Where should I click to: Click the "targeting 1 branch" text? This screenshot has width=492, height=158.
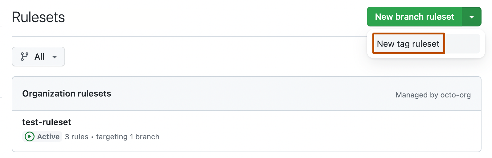coord(128,136)
